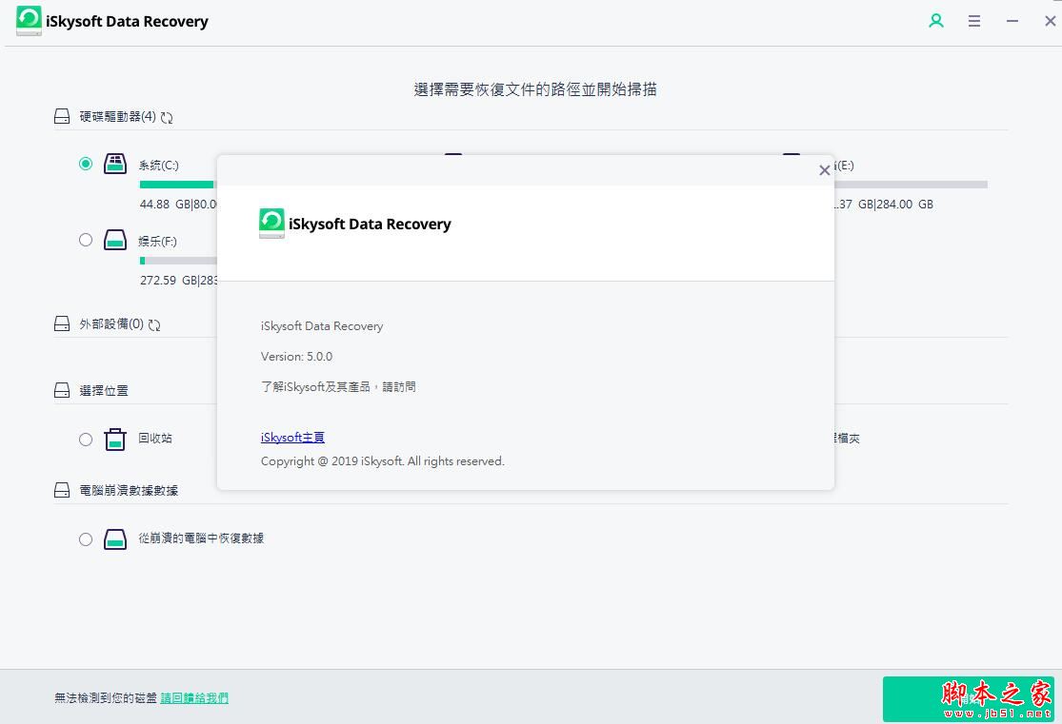Select the 回收站 radio button
This screenshot has height=724, width=1062.
(86, 439)
